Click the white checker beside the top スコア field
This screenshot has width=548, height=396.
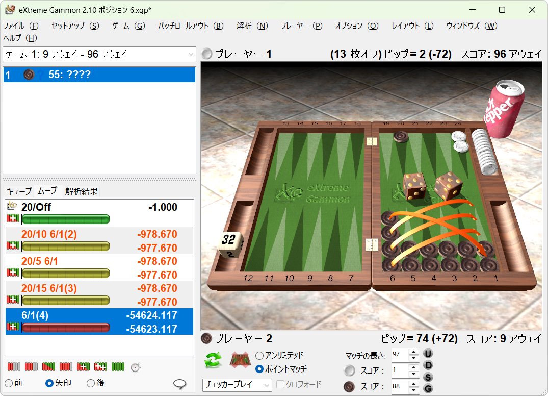point(350,370)
